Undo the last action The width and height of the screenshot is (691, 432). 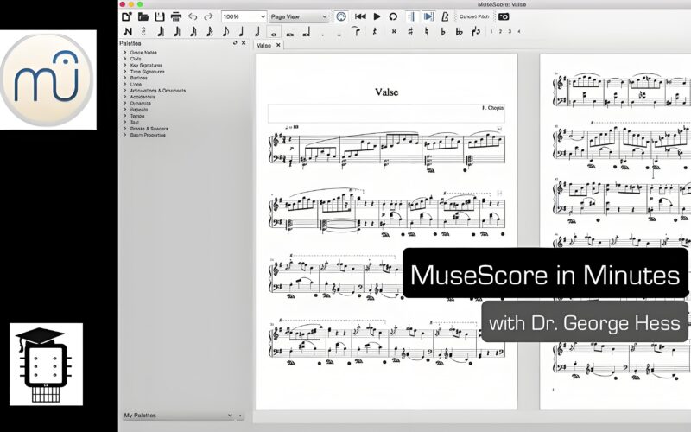[193, 16]
